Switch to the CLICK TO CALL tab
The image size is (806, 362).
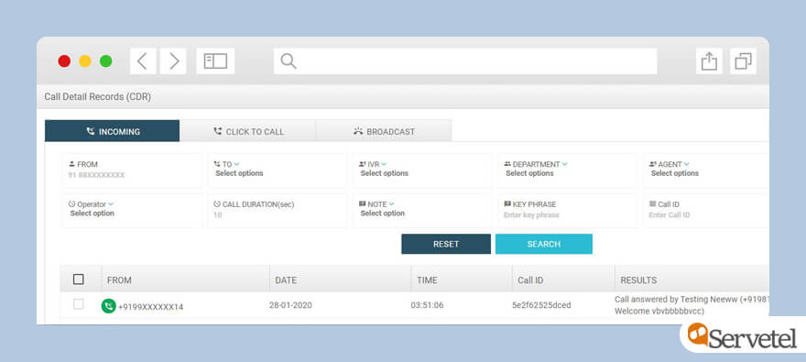[x=248, y=131]
